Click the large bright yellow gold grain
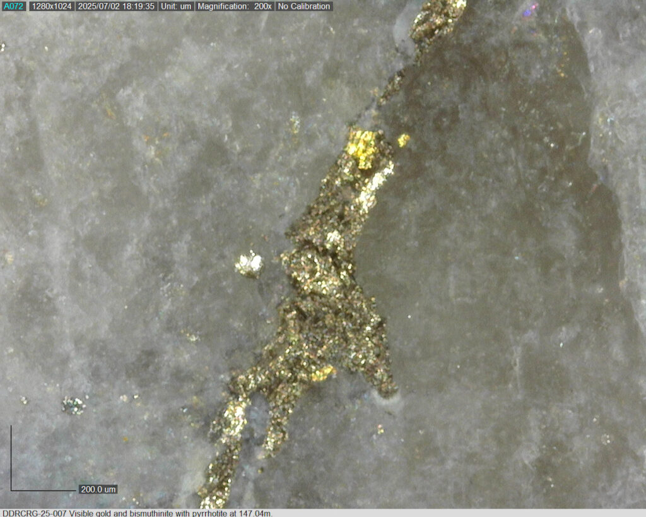Screen dimensions: 646x517 click(x=361, y=148)
